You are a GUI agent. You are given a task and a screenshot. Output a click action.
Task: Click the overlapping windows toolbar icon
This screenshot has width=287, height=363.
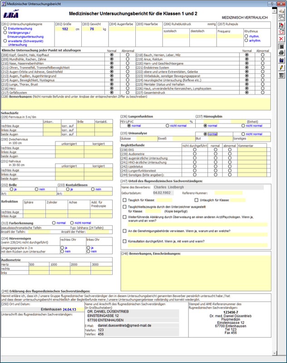[x=281, y=18]
